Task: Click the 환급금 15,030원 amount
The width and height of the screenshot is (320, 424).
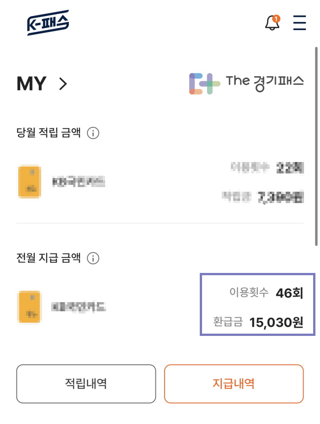Action: tap(258, 322)
